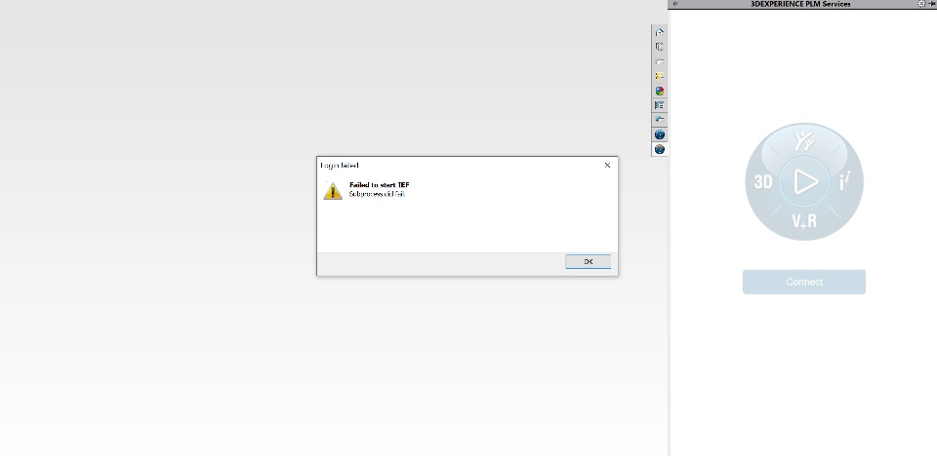Open the panel options gear icon
This screenshot has height=456, width=937.
(x=920, y=4)
